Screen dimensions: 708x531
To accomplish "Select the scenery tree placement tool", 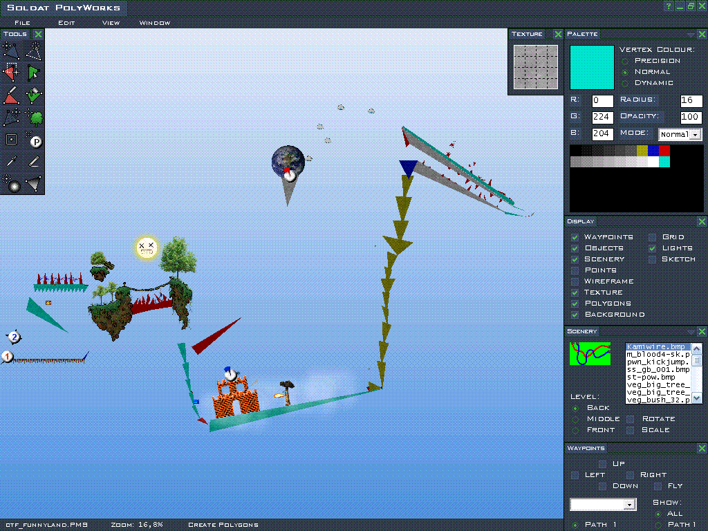I will tap(34, 117).
